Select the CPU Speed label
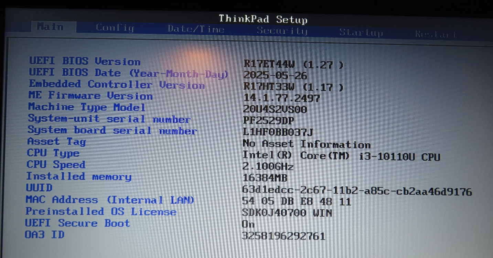Viewport: 493px width, 258px height. click(x=56, y=165)
